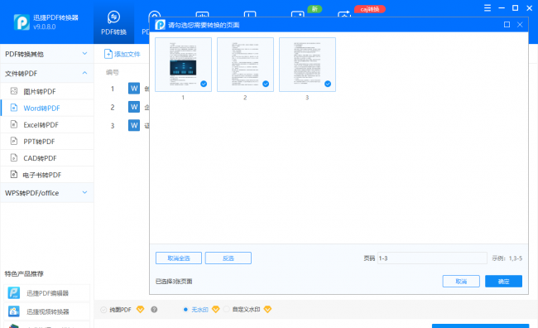Click the Word转PDF document icon
538x328 pixels.
tap(14, 108)
